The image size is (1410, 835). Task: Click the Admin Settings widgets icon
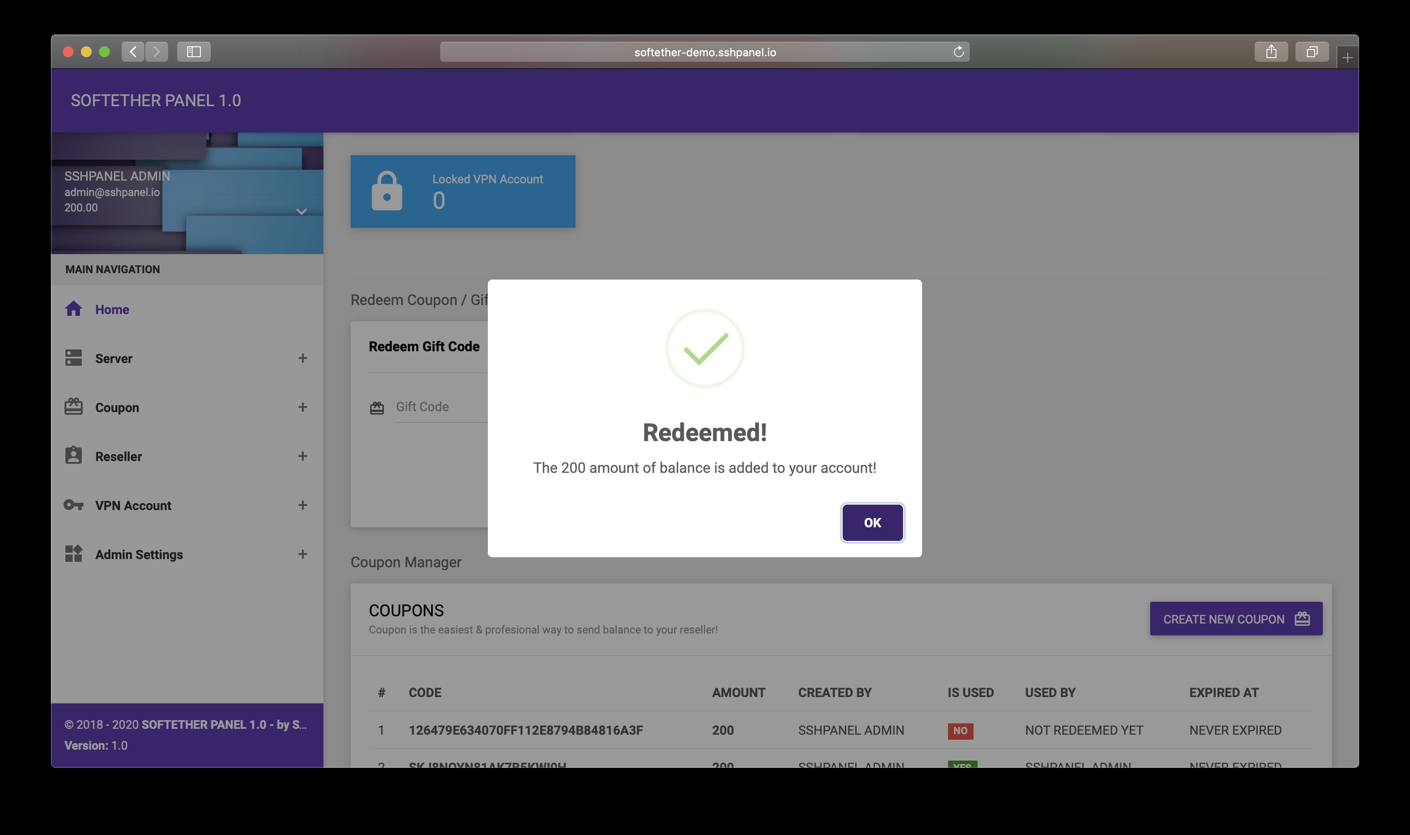point(74,554)
